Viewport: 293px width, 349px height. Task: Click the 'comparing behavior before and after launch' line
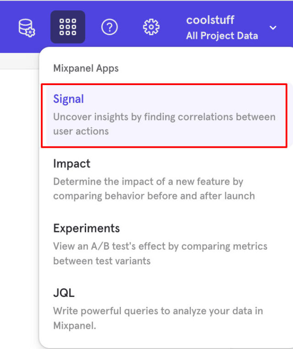click(x=154, y=196)
